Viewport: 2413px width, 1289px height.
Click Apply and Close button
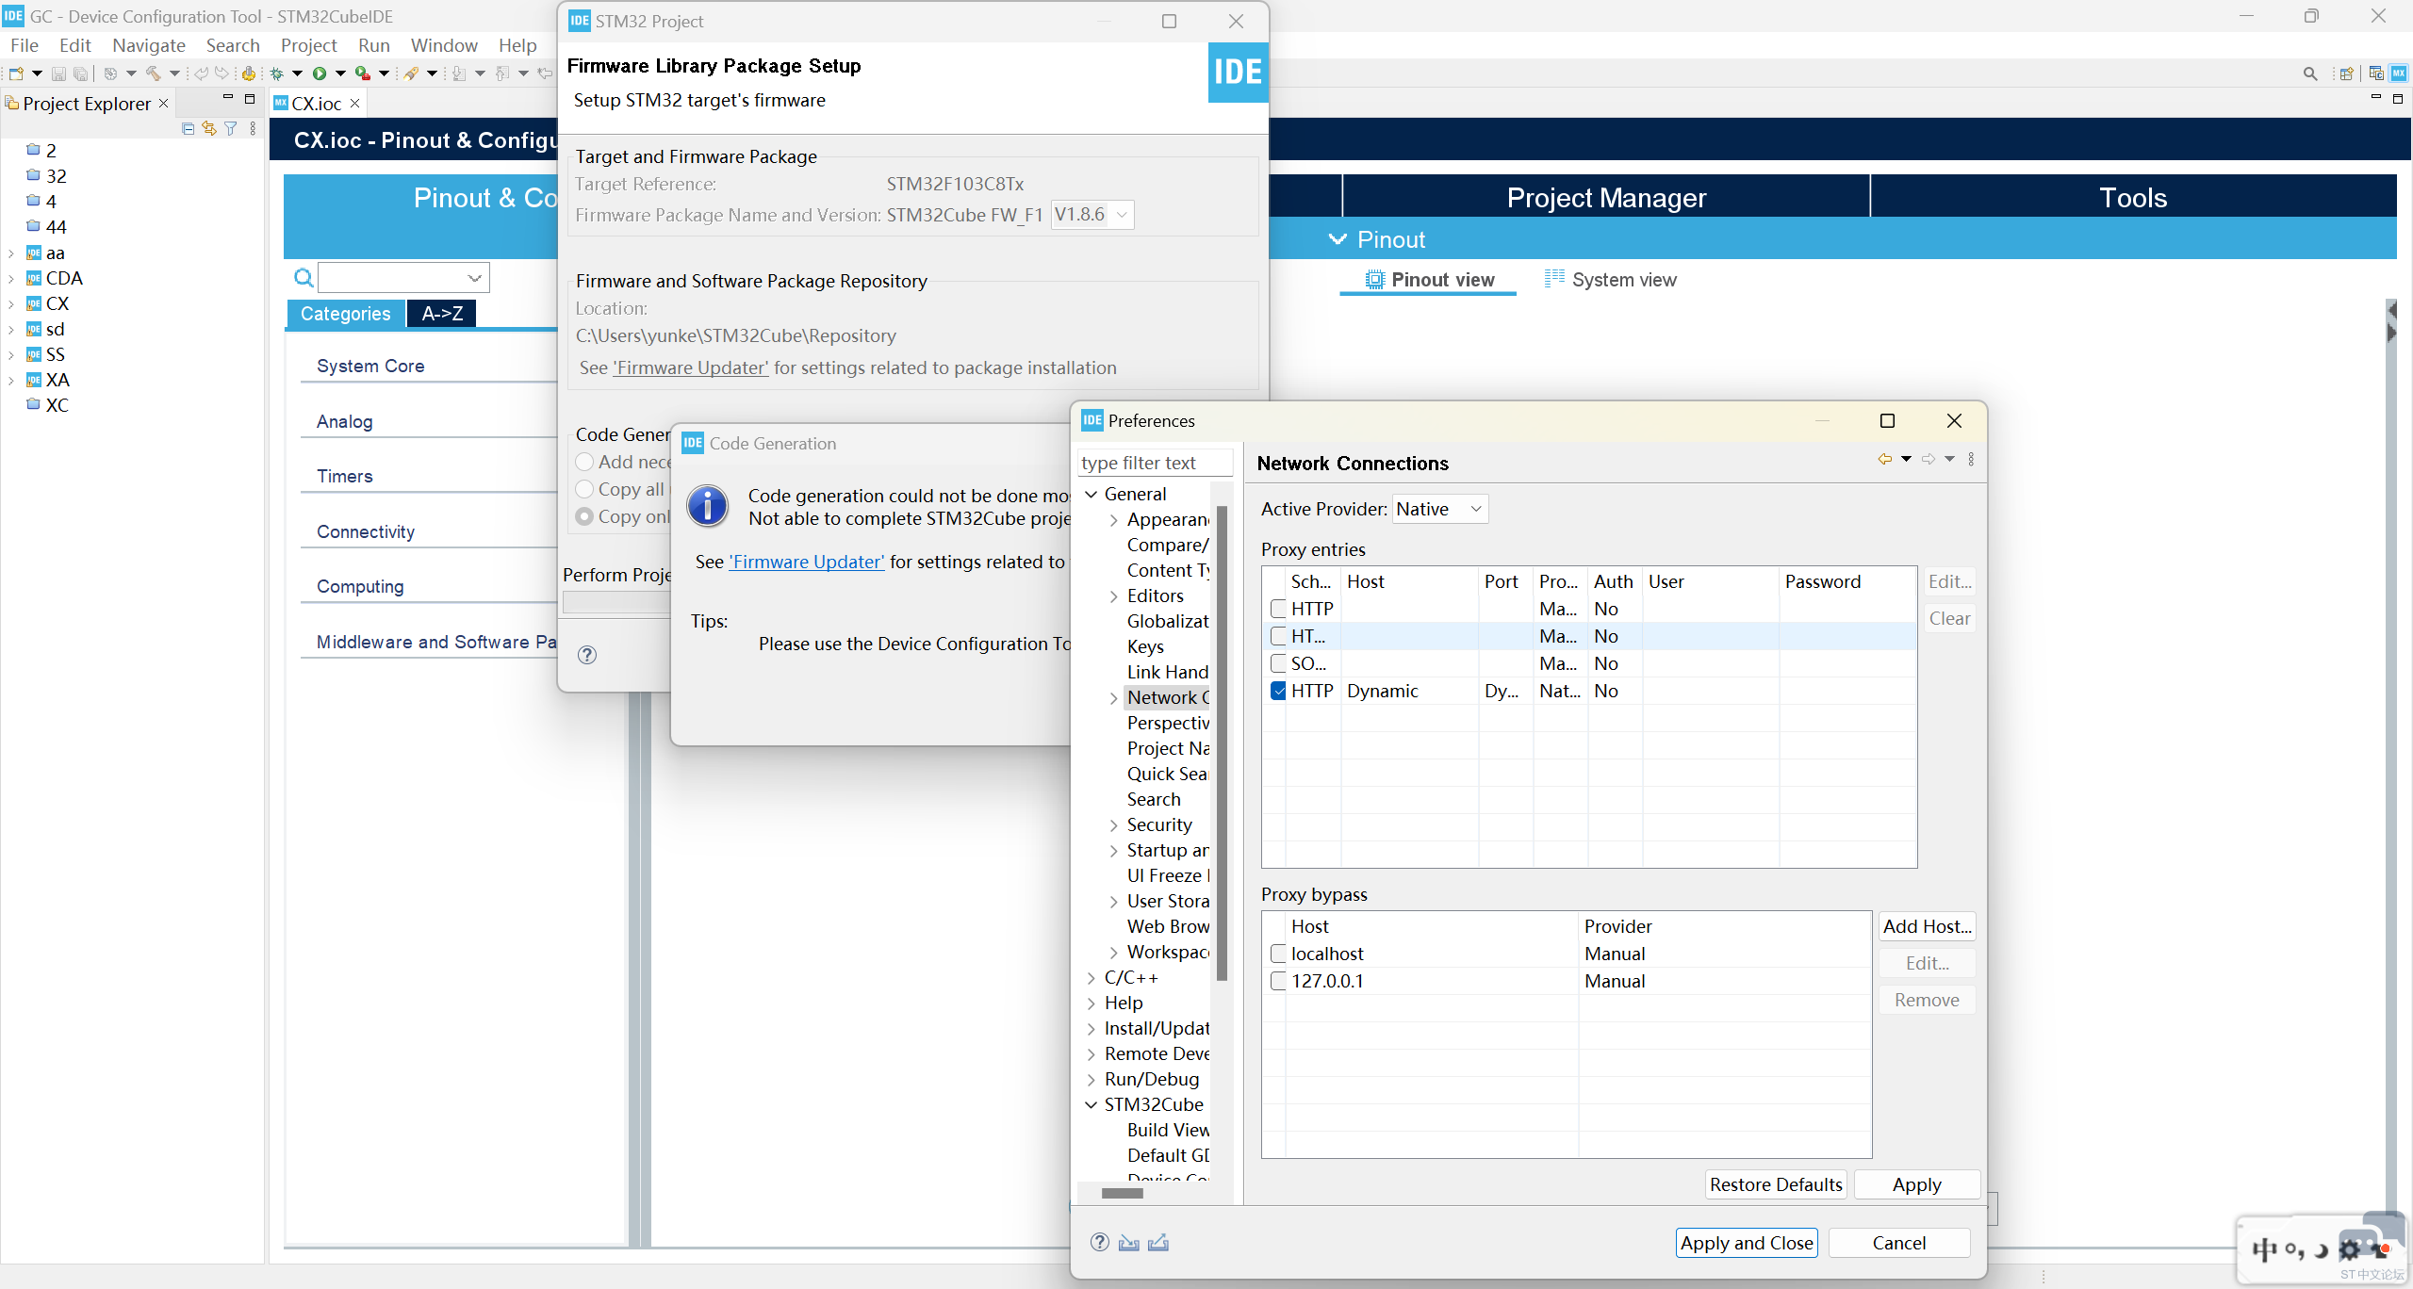click(1747, 1243)
